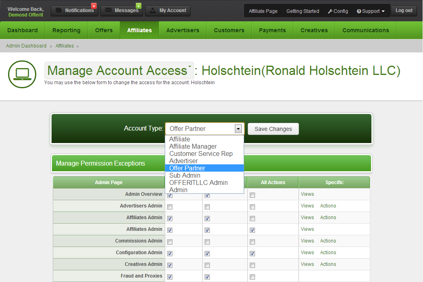Click the Notifications speech bubble icon
The width and height of the screenshot is (423, 282).
(59, 10)
